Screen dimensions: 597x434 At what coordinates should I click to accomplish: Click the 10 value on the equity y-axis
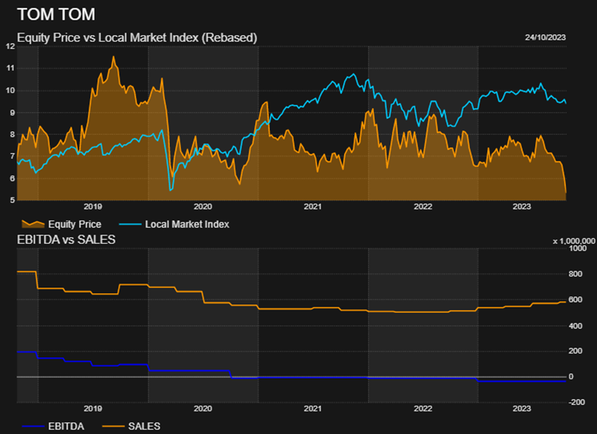[x=10, y=90]
